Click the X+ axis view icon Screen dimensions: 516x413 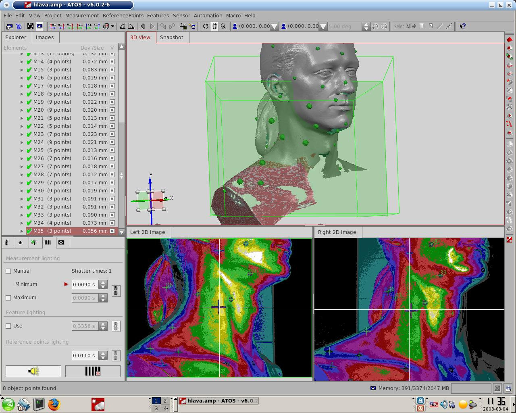point(53,27)
